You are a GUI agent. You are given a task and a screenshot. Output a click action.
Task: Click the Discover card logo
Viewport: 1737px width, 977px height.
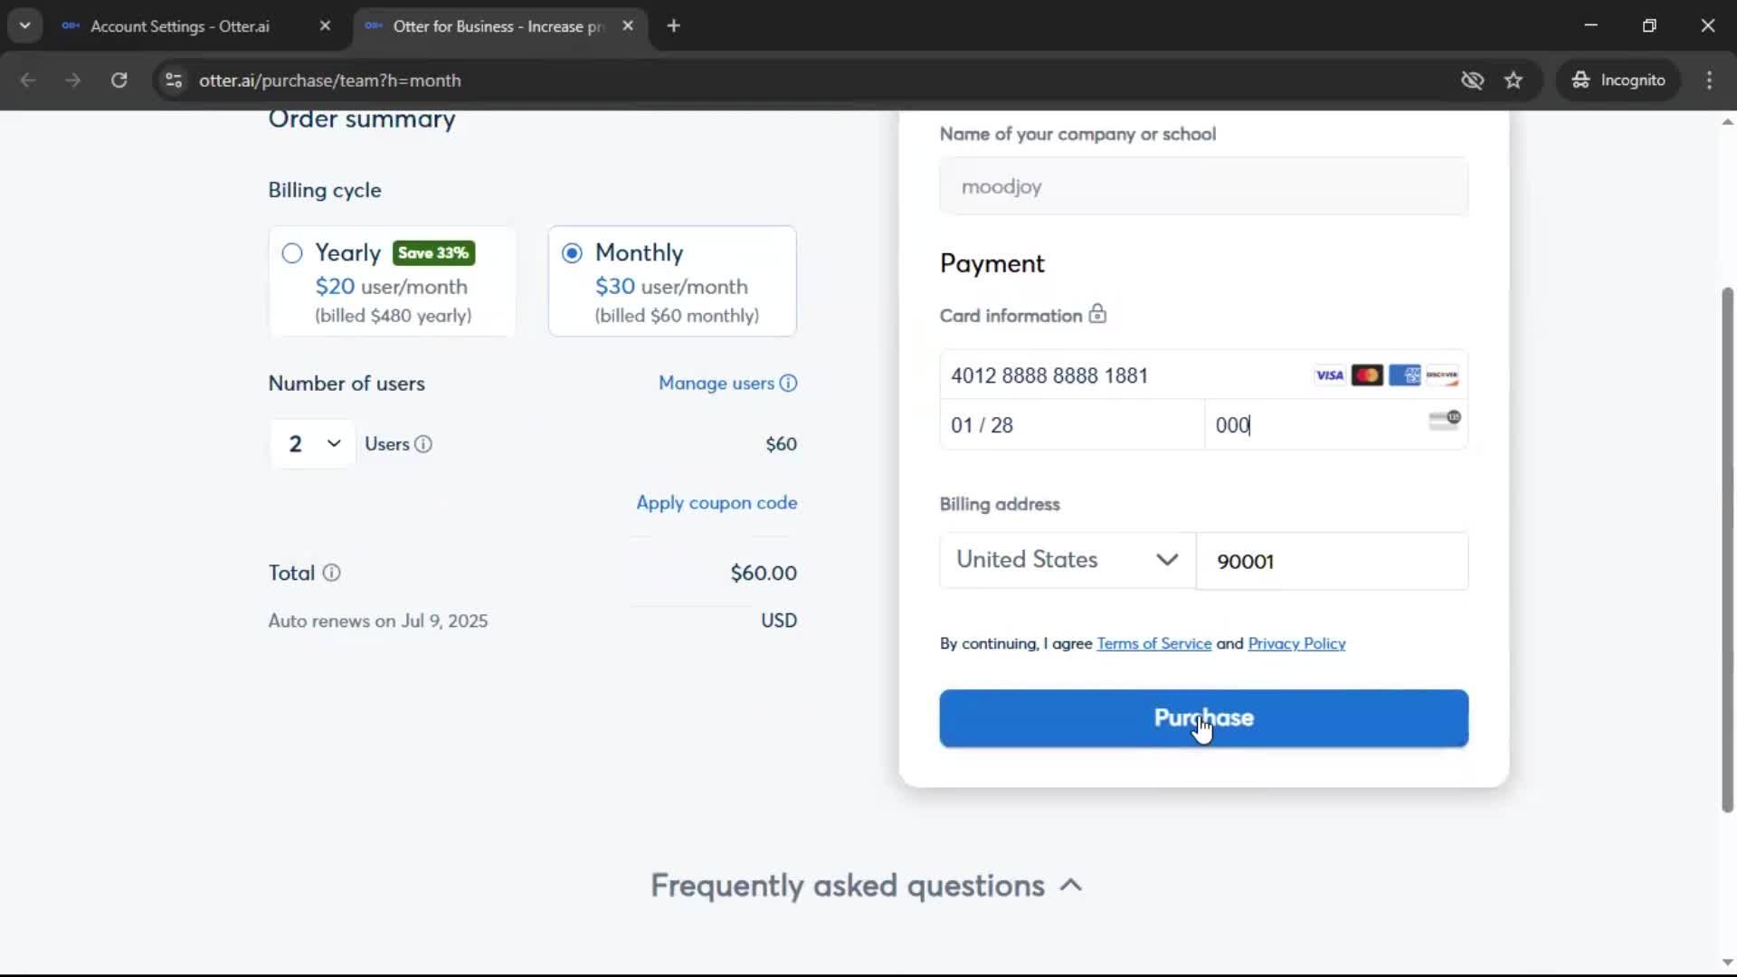[1442, 375]
